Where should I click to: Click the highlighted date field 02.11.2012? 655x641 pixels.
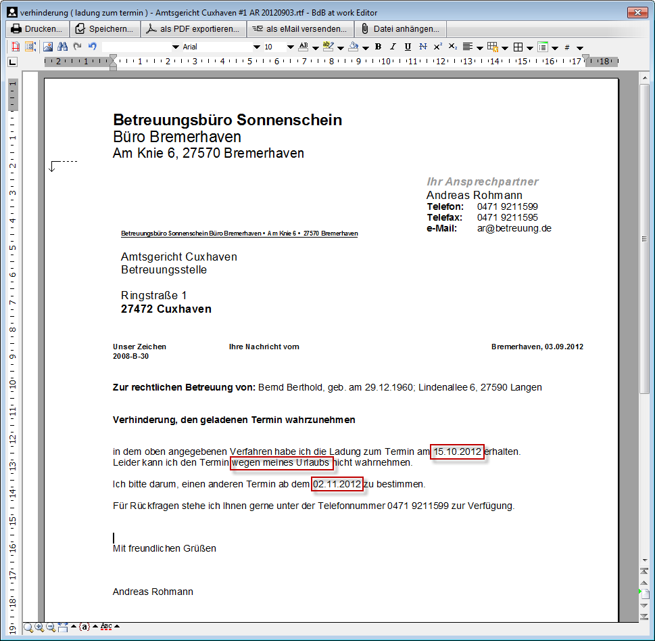337,485
